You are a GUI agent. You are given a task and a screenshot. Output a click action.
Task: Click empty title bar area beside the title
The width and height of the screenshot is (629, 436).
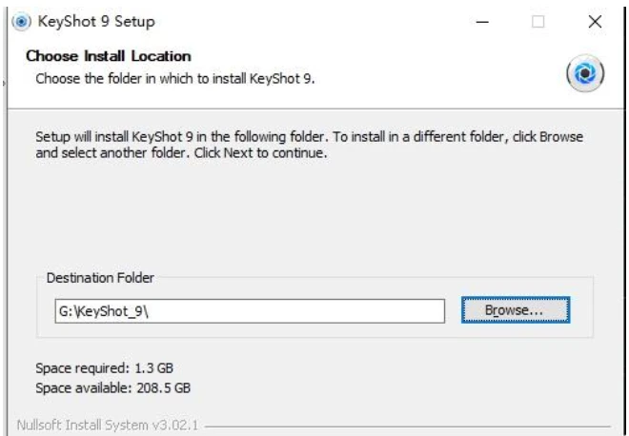click(313, 22)
